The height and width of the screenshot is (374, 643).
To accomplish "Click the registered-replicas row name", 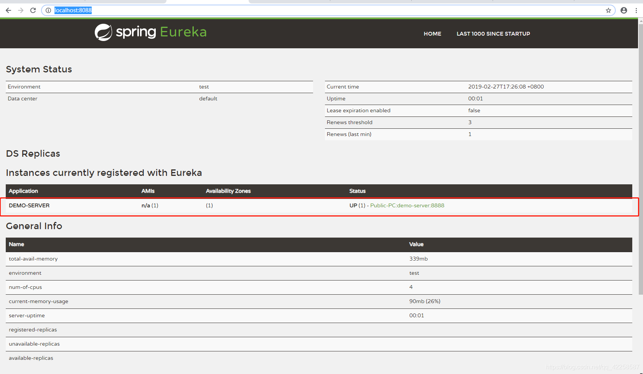I will pos(33,330).
